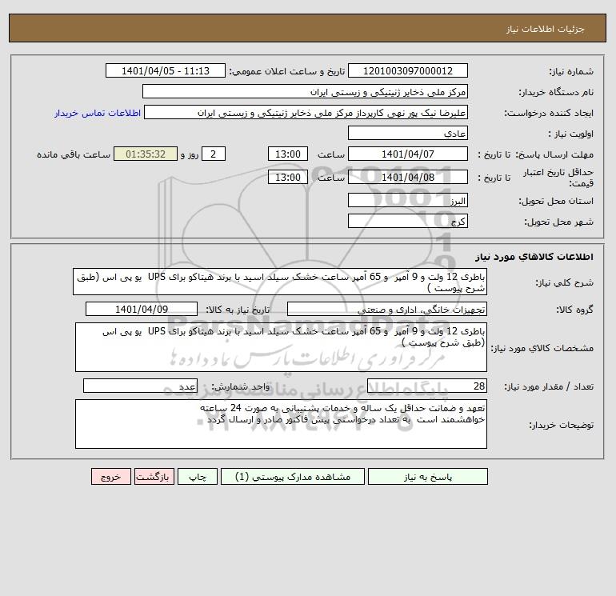This screenshot has height=596, width=616.
Task: Click the delivery province field البرز
Action: [408, 200]
